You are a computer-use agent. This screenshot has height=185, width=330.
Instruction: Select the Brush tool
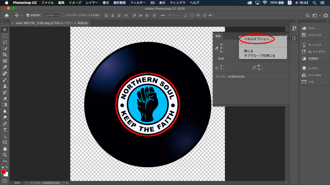tap(5, 80)
